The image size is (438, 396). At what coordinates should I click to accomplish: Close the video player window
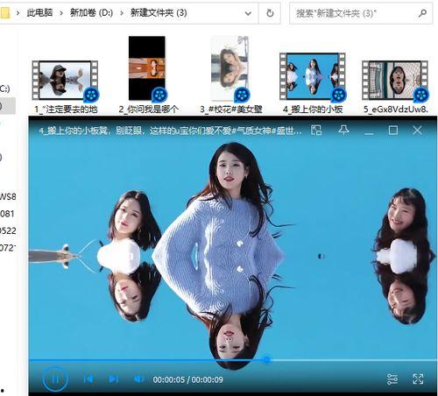coord(417,131)
